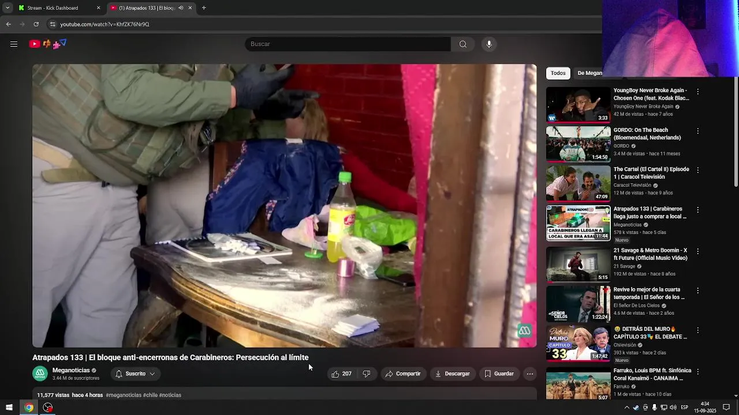Open 'Atrapados 133 | Carabineros llega justo' title

tap(650, 213)
